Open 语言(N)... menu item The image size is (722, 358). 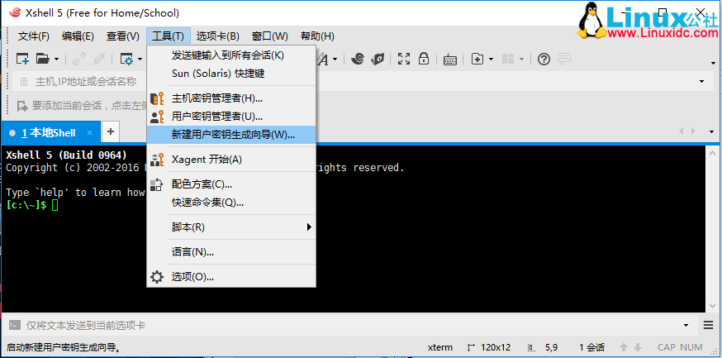click(x=231, y=252)
